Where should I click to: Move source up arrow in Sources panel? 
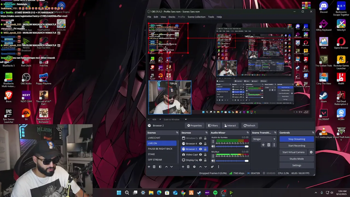coord(200,167)
